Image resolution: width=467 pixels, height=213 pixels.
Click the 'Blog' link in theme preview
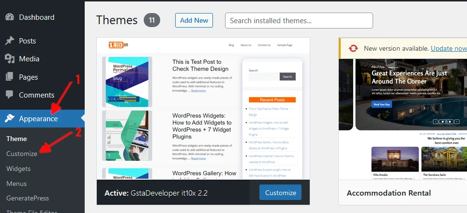click(231, 45)
